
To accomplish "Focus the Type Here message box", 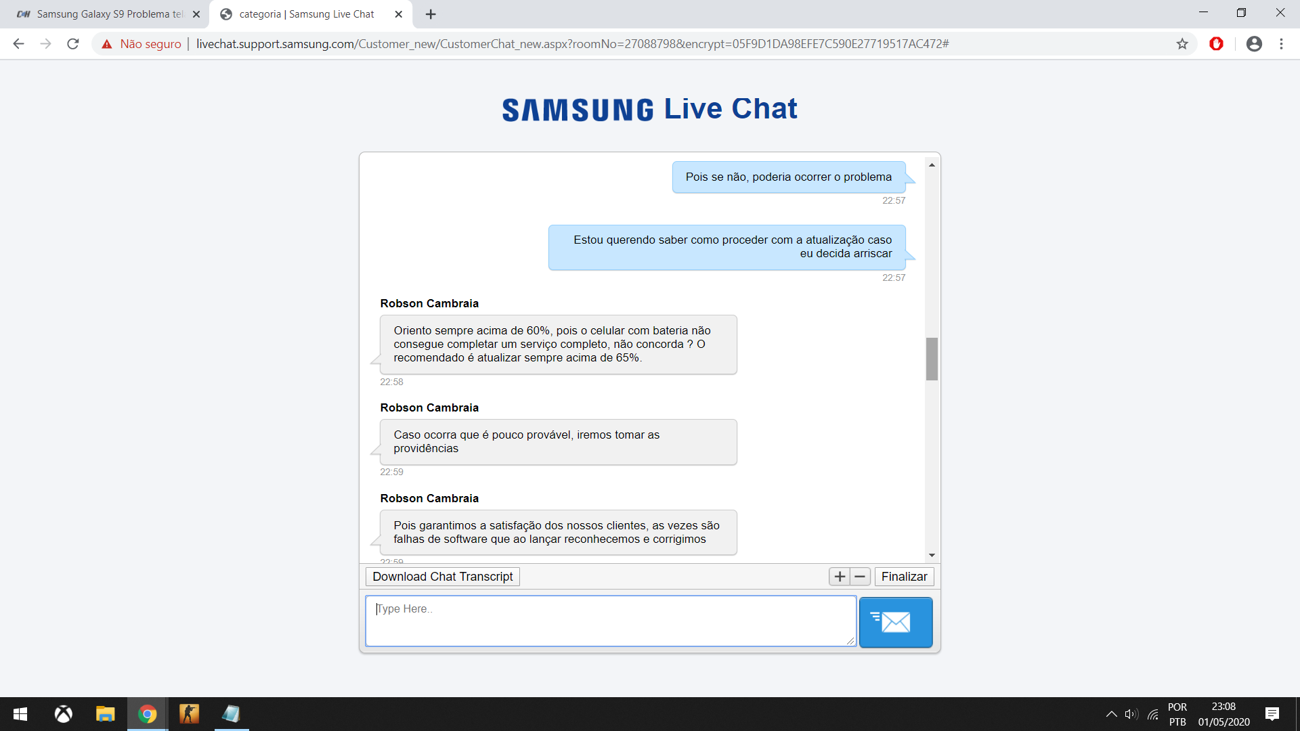I will pos(610,621).
